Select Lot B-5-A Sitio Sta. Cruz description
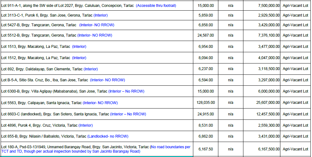 tap(45, 80)
